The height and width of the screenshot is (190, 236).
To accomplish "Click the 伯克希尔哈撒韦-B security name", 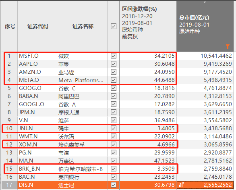I will point(81,169).
